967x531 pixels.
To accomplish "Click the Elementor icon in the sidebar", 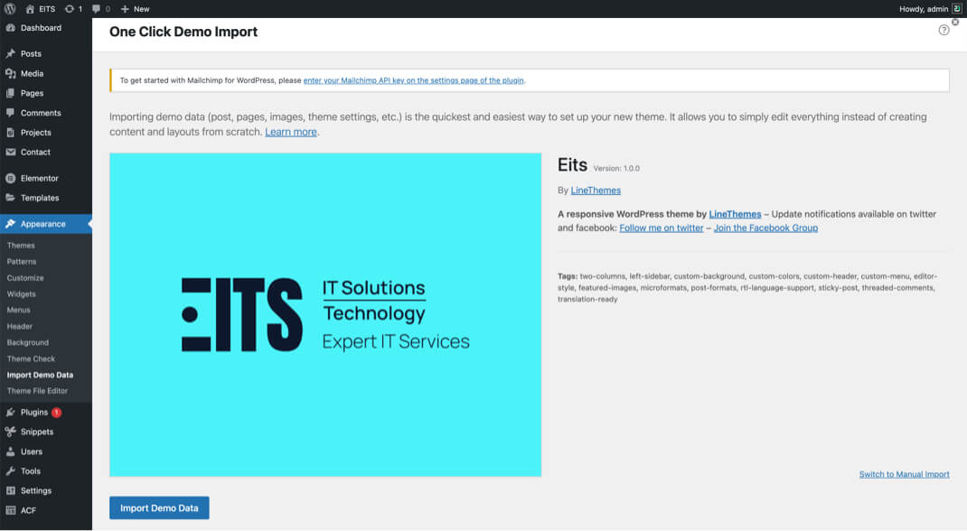I will (11, 178).
